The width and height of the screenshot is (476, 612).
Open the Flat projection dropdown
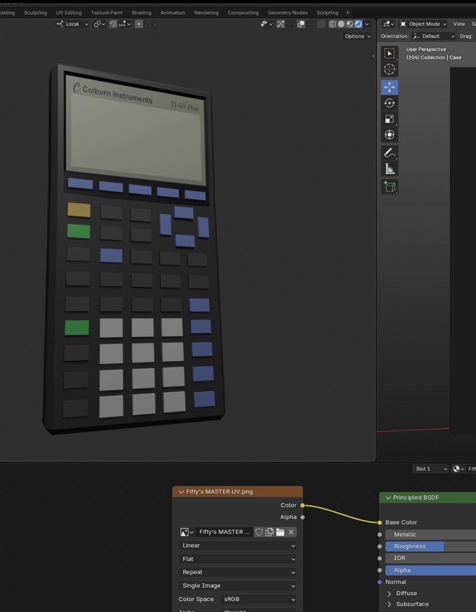click(x=238, y=559)
